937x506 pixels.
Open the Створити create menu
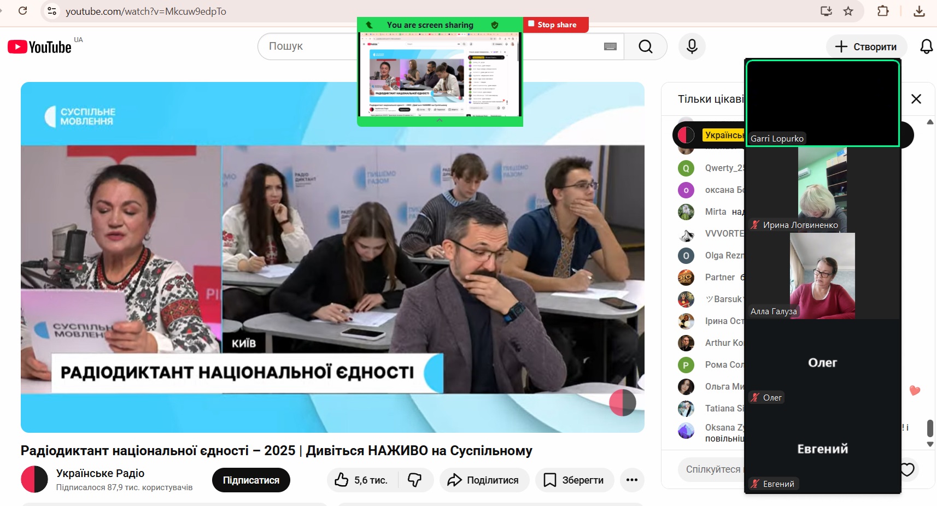coord(866,46)
